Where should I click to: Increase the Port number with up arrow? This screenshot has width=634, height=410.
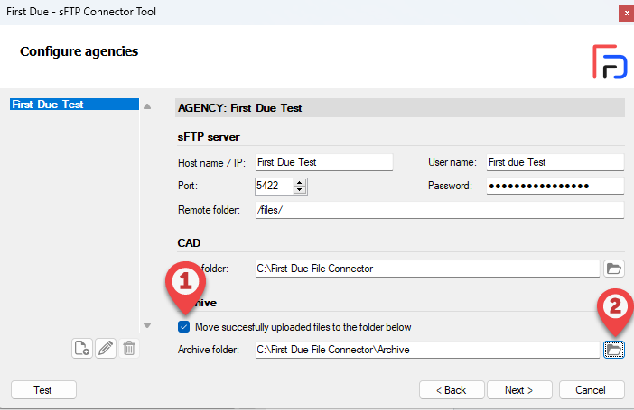point(300,182)
